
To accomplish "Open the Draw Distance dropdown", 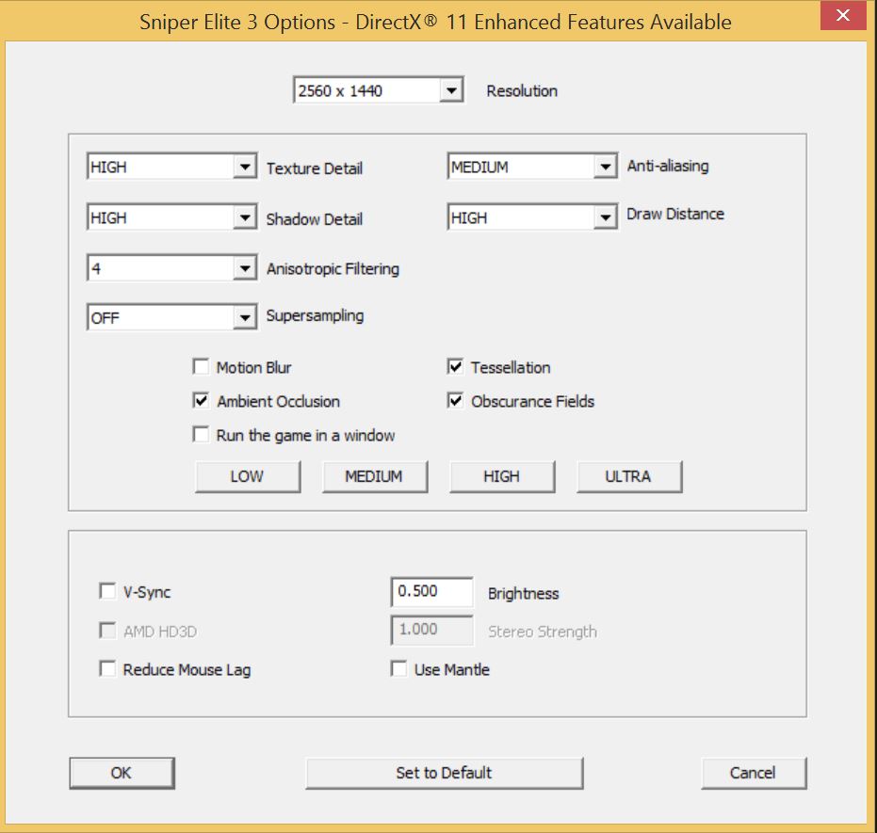I will pos(532,216).
